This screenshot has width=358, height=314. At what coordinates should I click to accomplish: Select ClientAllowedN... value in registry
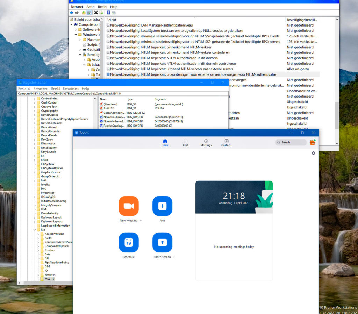pos(114,113)
